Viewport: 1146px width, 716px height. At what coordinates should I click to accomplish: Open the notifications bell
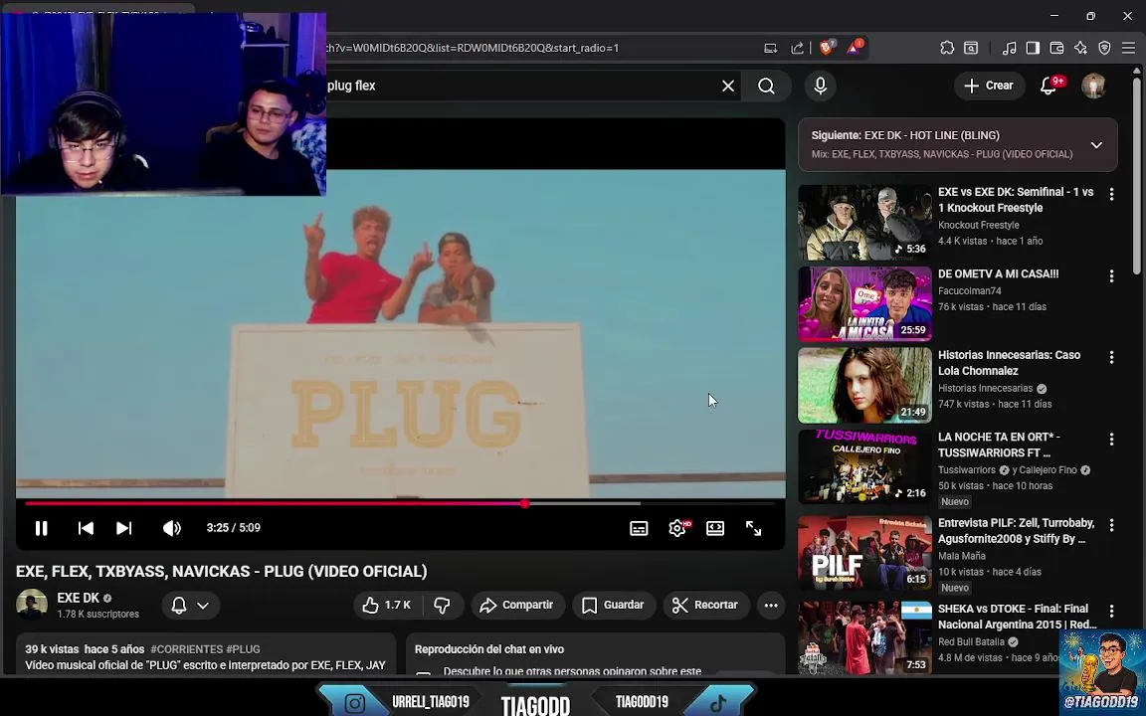pos(1050,86)
